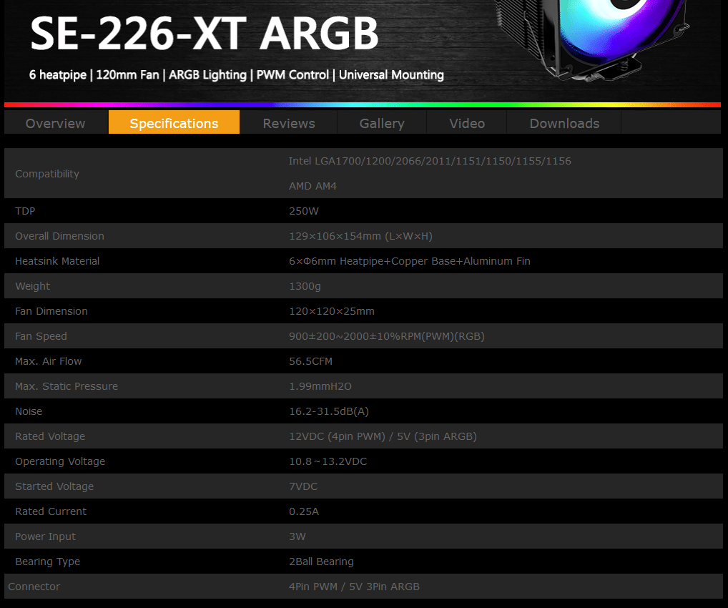The image size is (728, 608).
Task: Click the 1300g weight value
Action: click(305, 287)
